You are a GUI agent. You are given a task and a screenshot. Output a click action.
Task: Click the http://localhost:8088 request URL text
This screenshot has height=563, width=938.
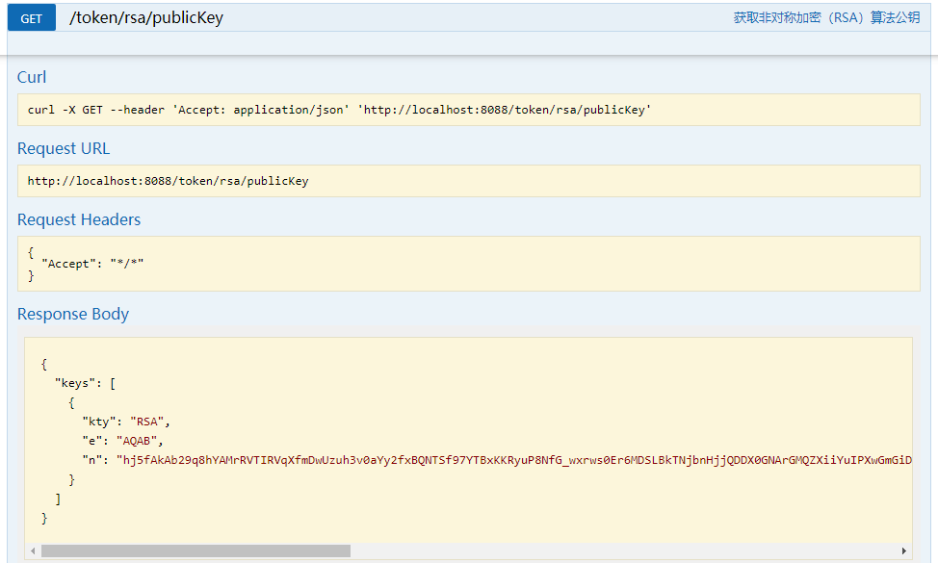tap(169, 181)
